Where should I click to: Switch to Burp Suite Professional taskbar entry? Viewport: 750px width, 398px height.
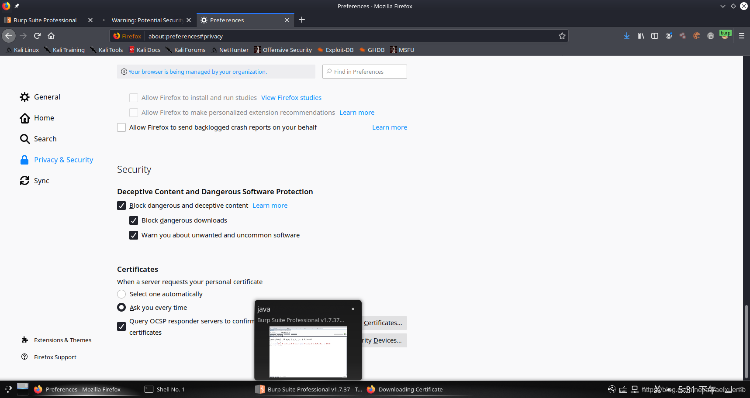[x=309, y=389]
